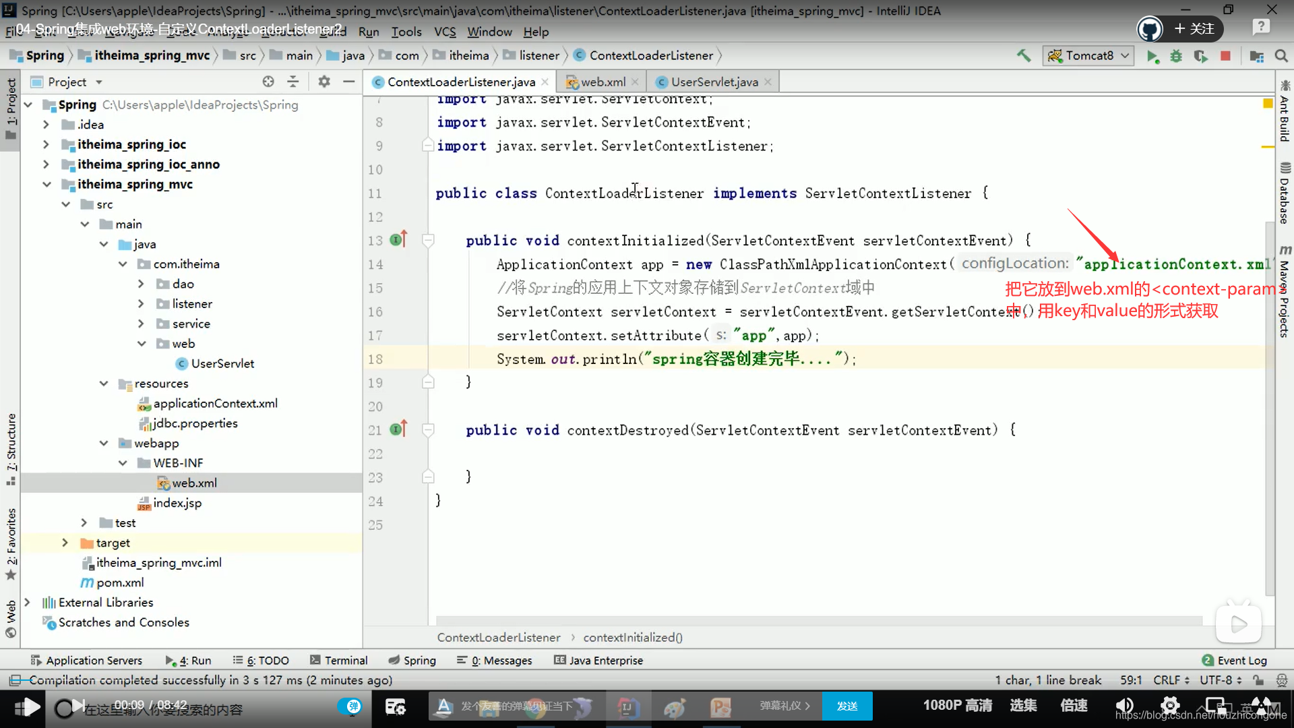Click the implements gutter icon on line 21
The width and height of the screenshot is (1294, 728).
tap(398, 429)
